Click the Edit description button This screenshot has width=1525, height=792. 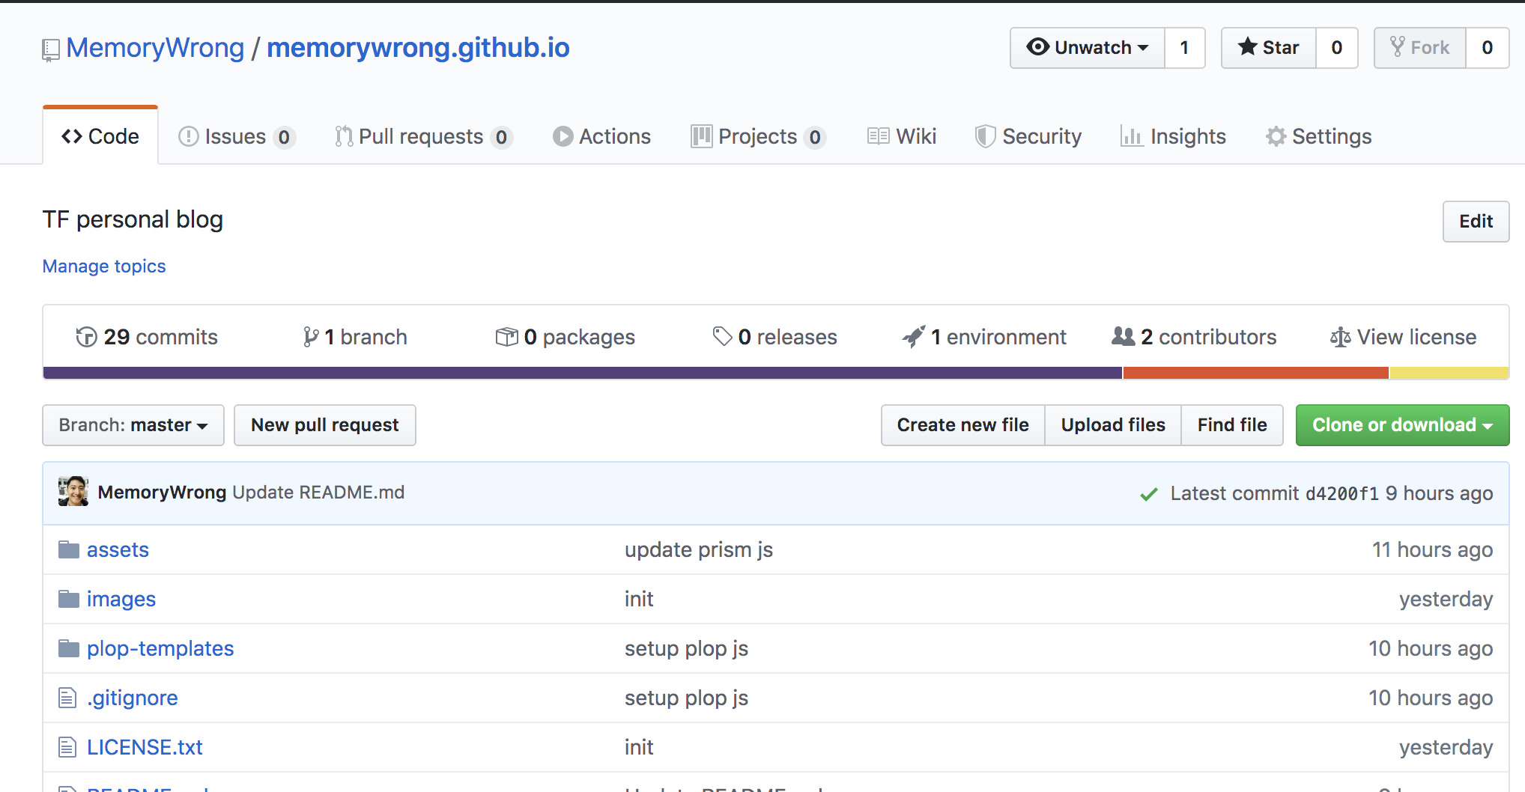click(1476, 222)
